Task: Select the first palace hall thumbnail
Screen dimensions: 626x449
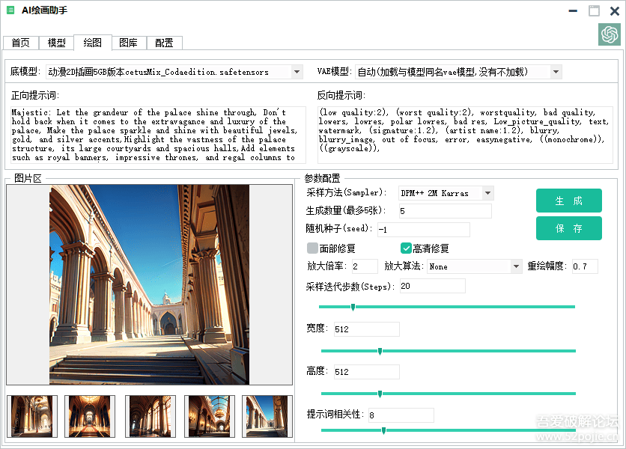Action: (x=32, y=416)
